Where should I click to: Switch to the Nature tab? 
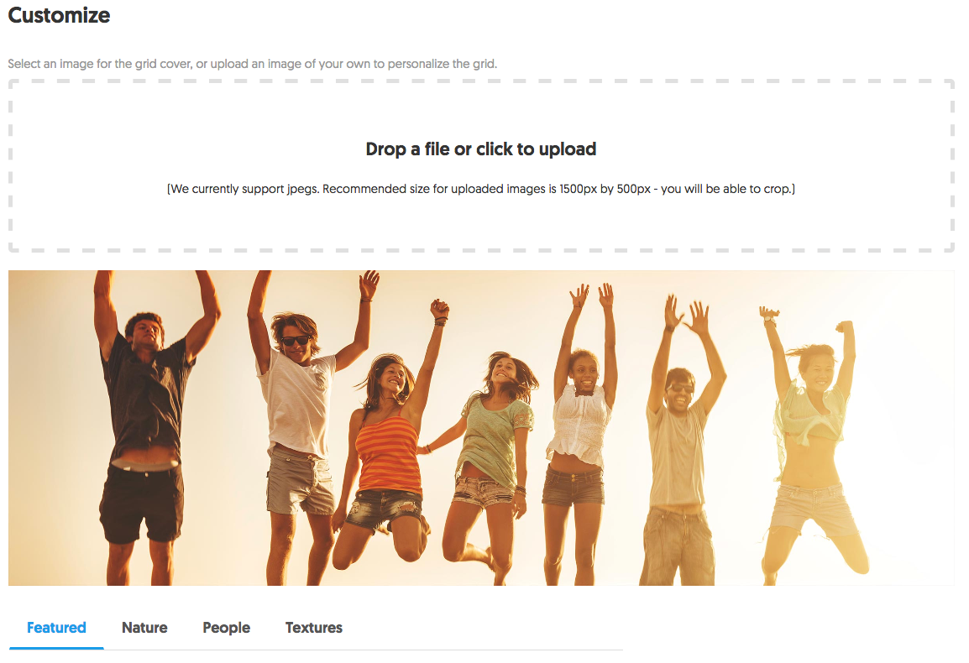pos(144,628)
